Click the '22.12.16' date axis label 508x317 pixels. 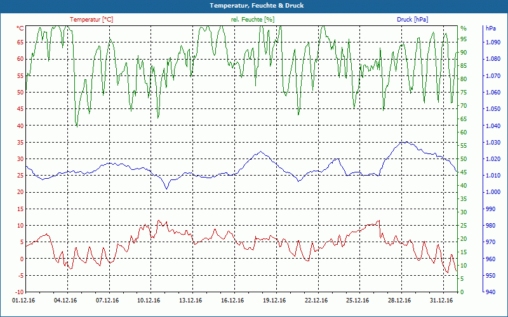point(316,301)
